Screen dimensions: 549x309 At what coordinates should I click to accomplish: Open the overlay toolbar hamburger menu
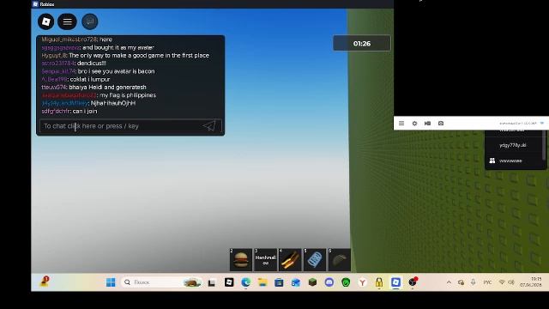point(401,124)
